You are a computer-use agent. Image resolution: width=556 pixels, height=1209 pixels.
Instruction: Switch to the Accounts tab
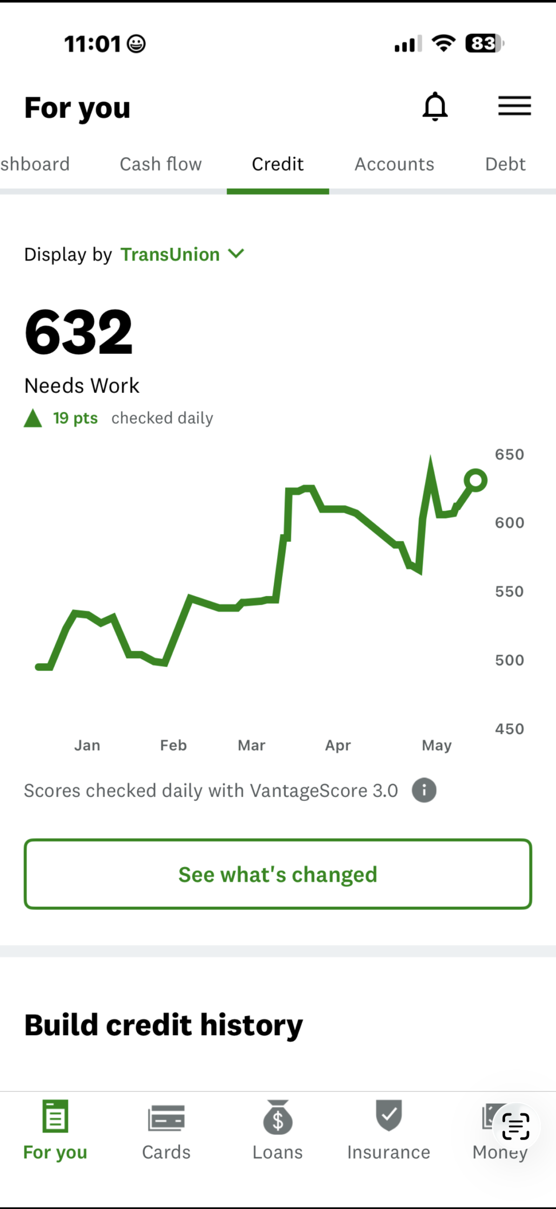coord(394,164)
